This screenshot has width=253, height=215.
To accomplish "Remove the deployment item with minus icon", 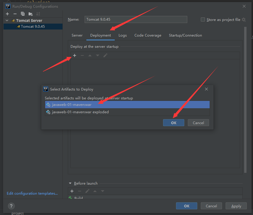I will click(82, 55).
